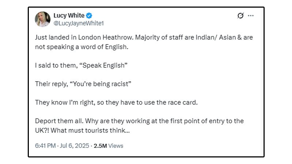Click the line starting "Deport them all"

(x=139, y=121)
